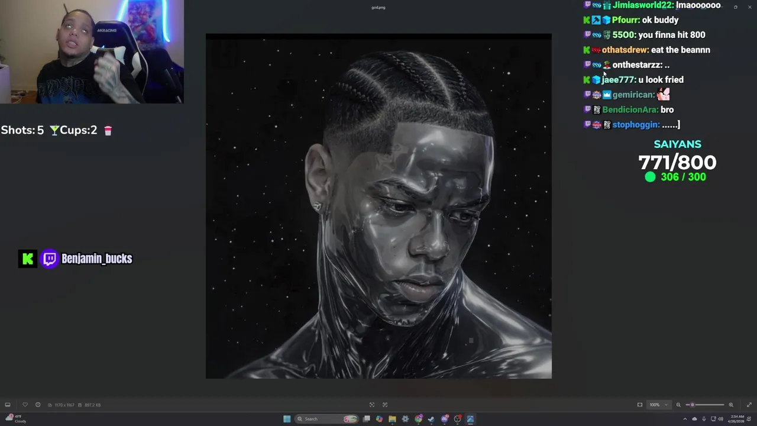Click the god.png window title
The height and width of the screenshot is (426, 757).
[378, 8]
